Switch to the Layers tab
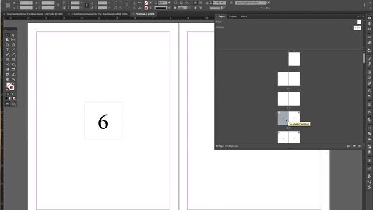373x210 pixels. click(x=233, y=17)
